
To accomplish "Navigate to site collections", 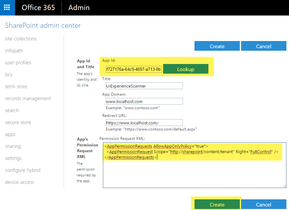I will point(20,38).
